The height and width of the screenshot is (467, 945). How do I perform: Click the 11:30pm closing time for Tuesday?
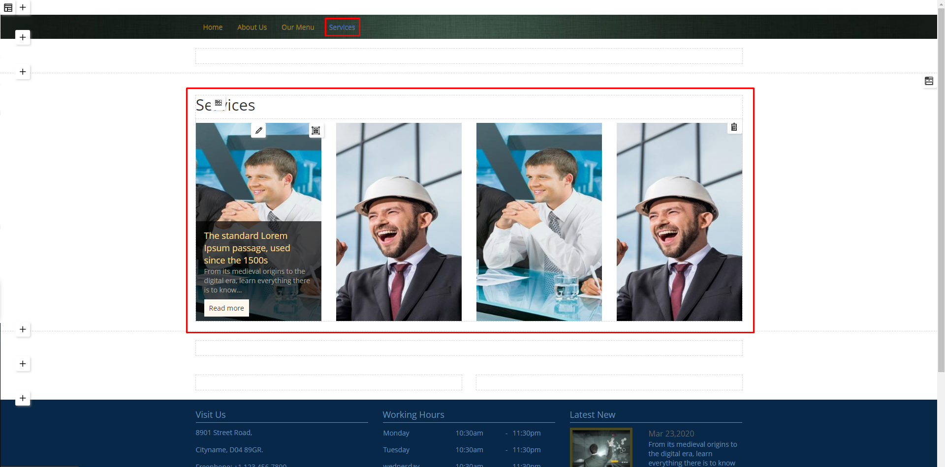tap(527, 450)
